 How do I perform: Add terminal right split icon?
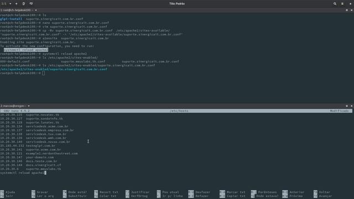tap(24, 4)
